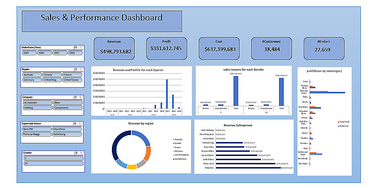Select Canada in the Region slicer
This screenshot has height=188, width=371.
point(52,75)
